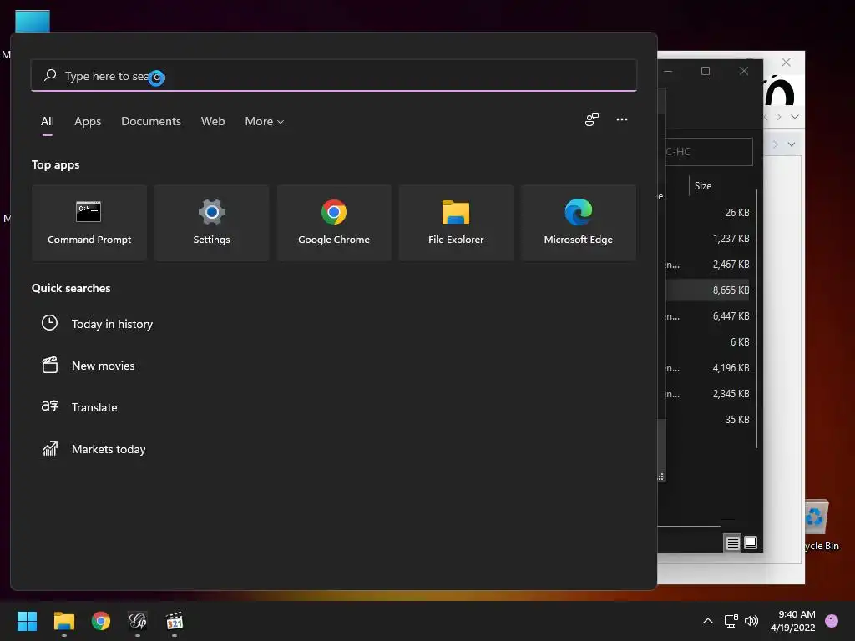
Task: Open the Recycle Bin desktop icon
Action: point(818,524)
